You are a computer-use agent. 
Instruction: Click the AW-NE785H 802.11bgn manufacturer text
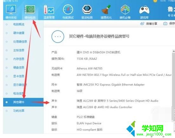click(x=124, y=75)
